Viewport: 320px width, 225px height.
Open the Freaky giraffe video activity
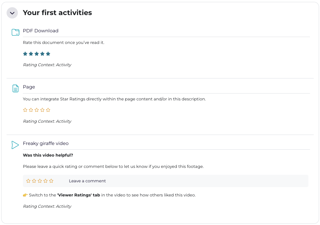tap(45, 143)
